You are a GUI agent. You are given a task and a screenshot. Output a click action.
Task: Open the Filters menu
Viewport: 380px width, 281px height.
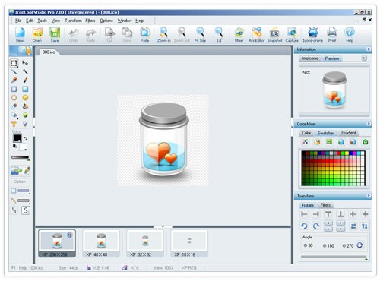[90, 21]
